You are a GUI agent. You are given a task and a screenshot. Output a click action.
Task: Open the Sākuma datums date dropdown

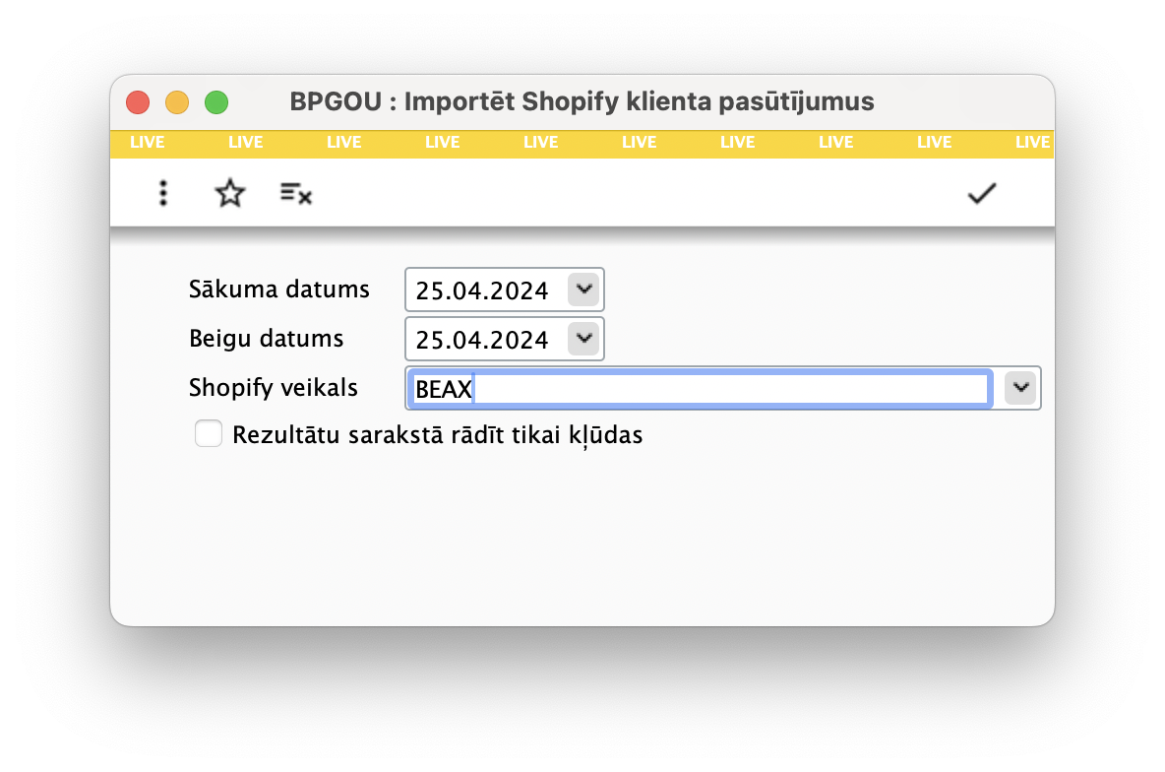point(583,289)
